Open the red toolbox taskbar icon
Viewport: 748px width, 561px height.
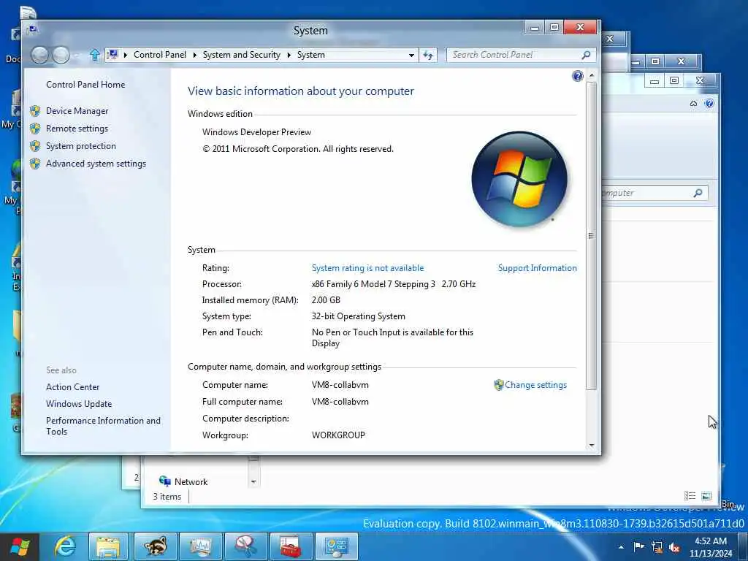291,546
